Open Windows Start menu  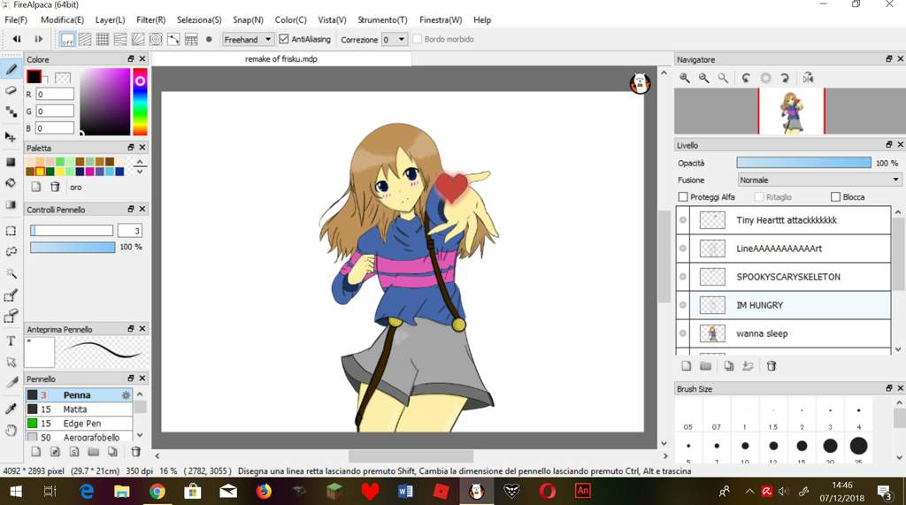[16, 492]
